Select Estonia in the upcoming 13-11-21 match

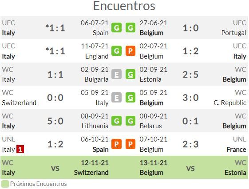coord(235,173)
